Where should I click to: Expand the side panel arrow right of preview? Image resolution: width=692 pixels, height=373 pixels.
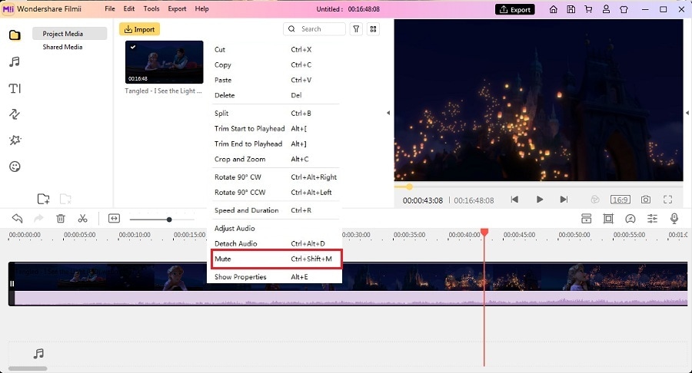[x=687, y=113]
